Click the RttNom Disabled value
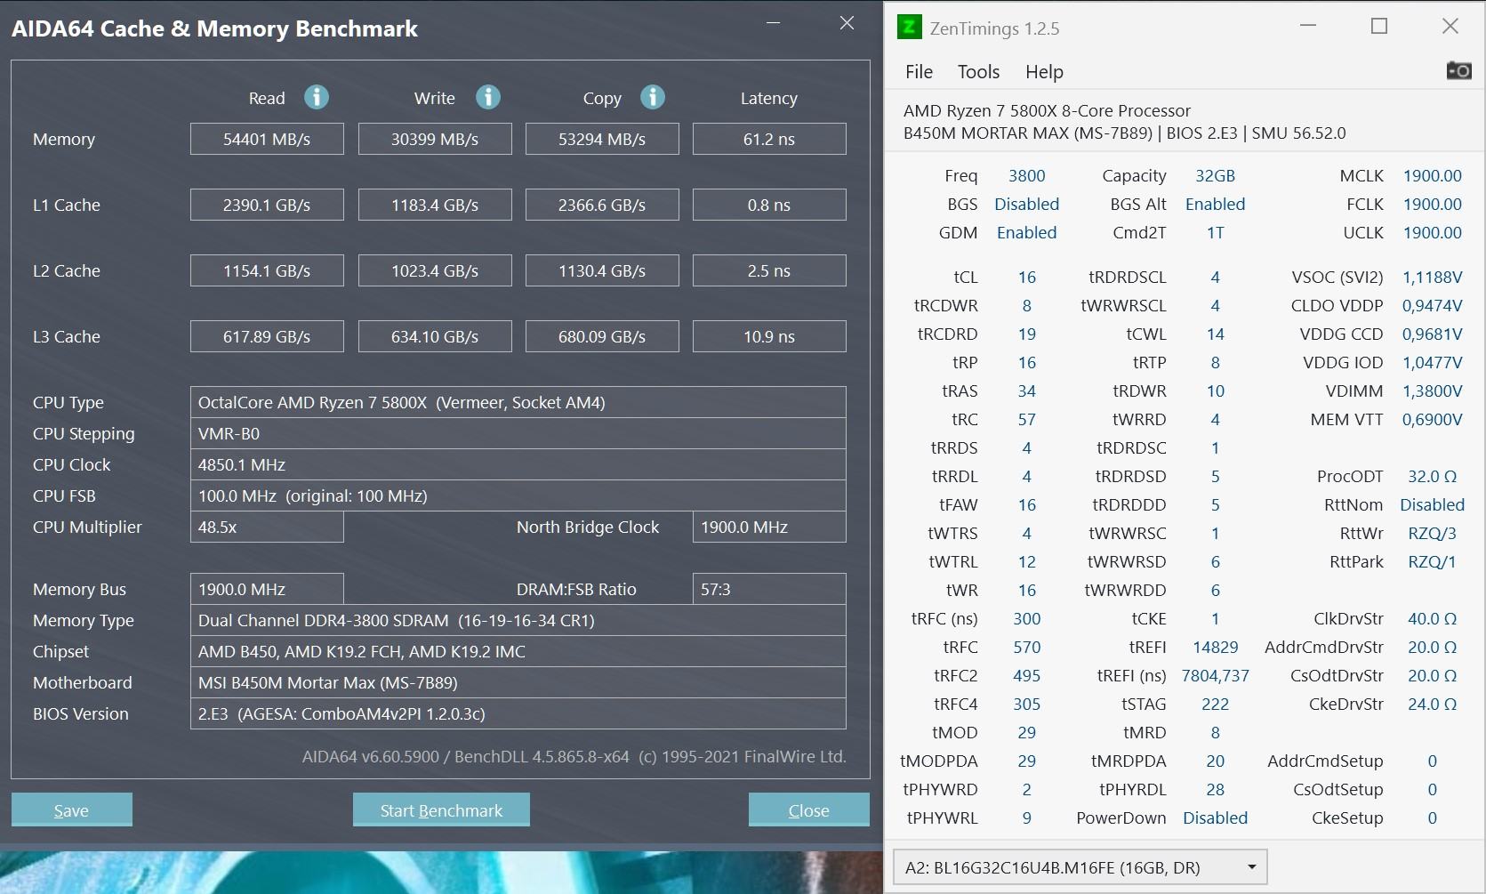The image size is (1486, 894). click(1432, 504)
